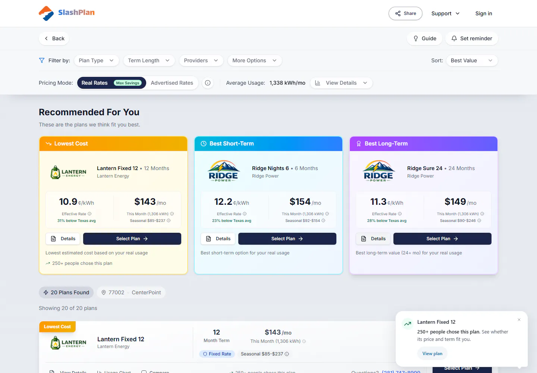The height and width of the screenshot is (373, 537).
Task: Open Details for Ridge Sure 24
Action: coord(373,239)
